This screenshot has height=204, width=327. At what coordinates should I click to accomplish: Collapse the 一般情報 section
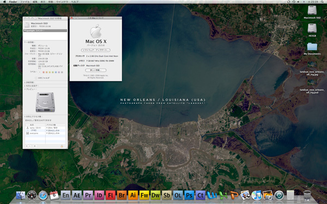[25, 42]
